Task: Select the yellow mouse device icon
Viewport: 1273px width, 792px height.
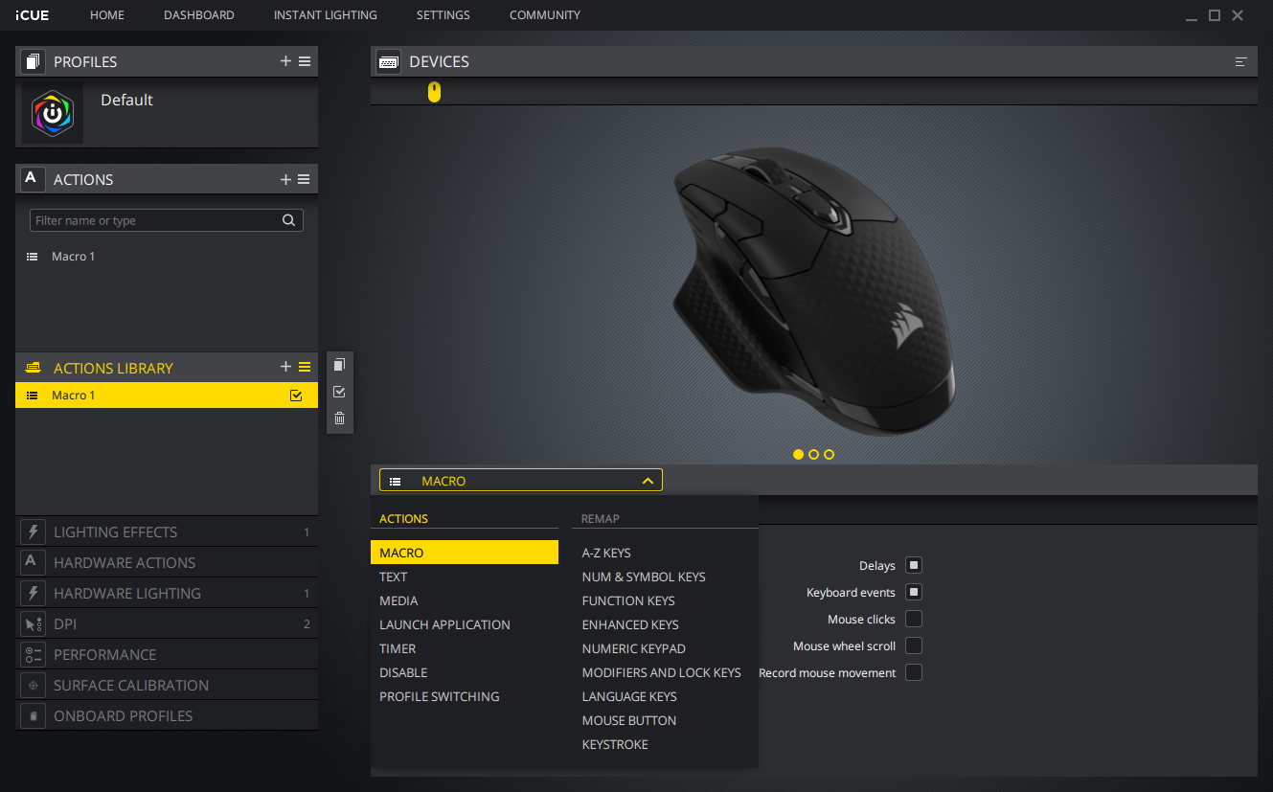Action: (x=434, y=92)
